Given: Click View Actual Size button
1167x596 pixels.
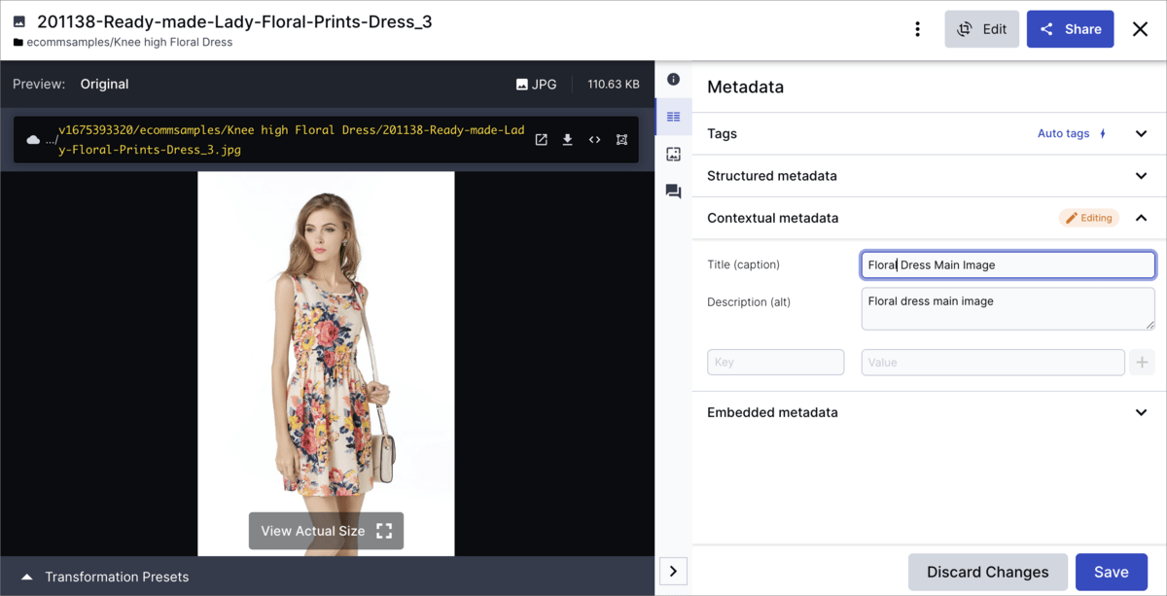Looking at the screenshot, I should [x=326, y=531].
